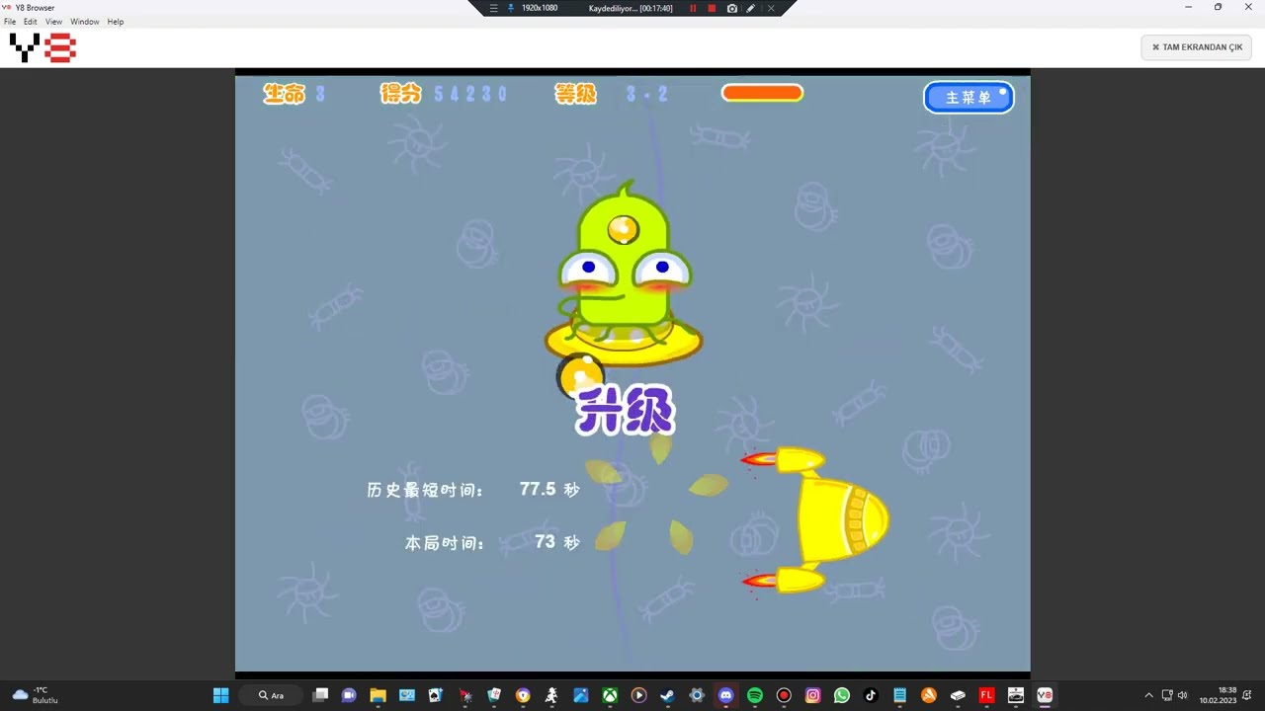1265x711 pixels.
Task: Click the orange energy bar in game
Action: 762,93
